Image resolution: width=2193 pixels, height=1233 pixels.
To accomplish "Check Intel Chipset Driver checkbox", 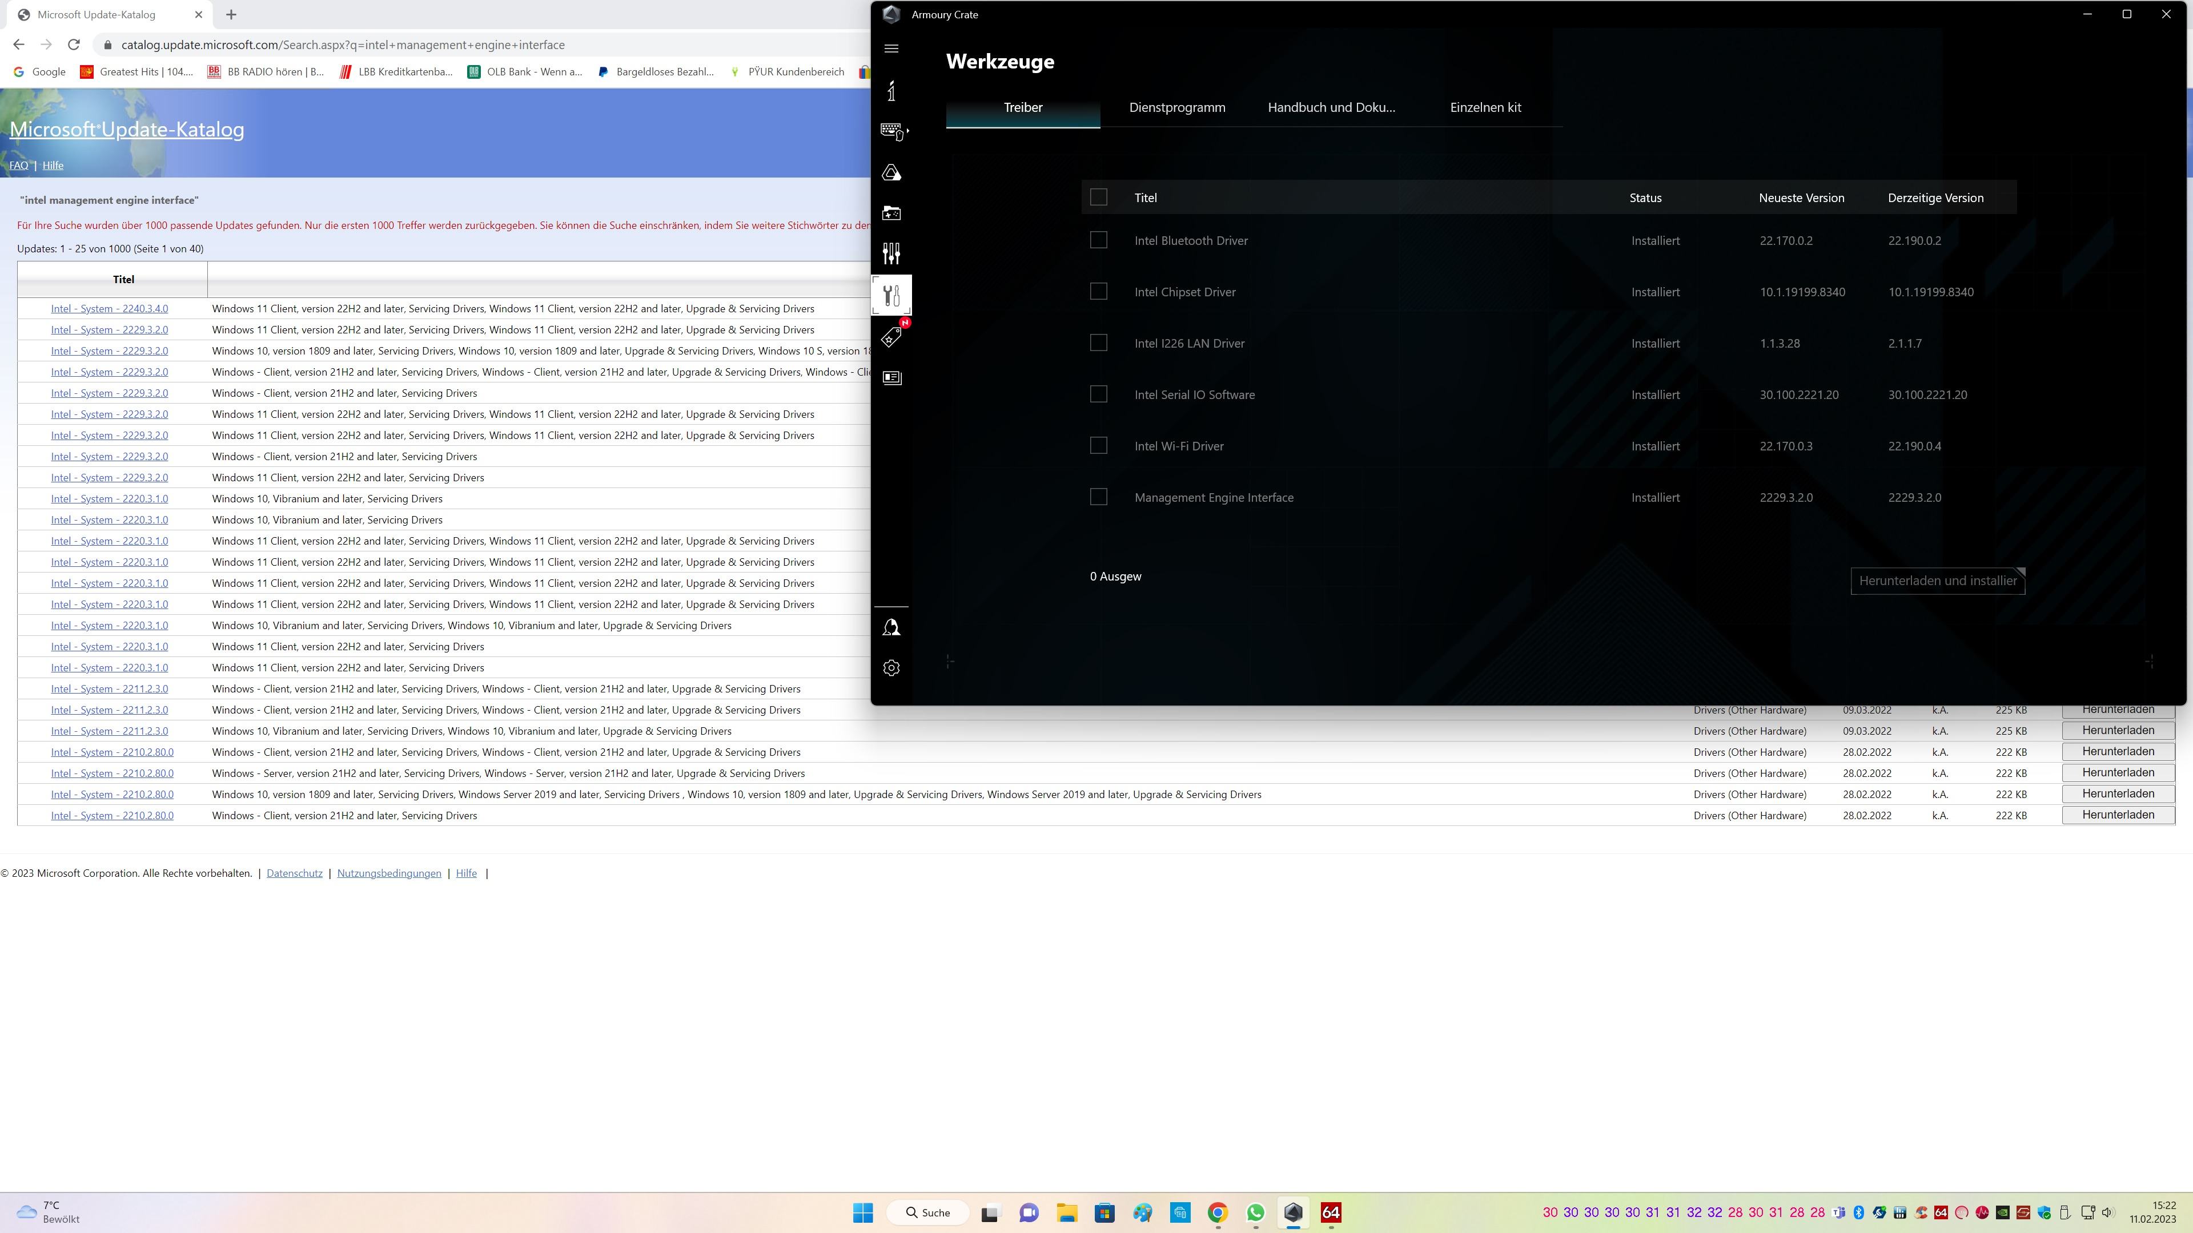I will pyautogui.click(x=1098, y=292).
